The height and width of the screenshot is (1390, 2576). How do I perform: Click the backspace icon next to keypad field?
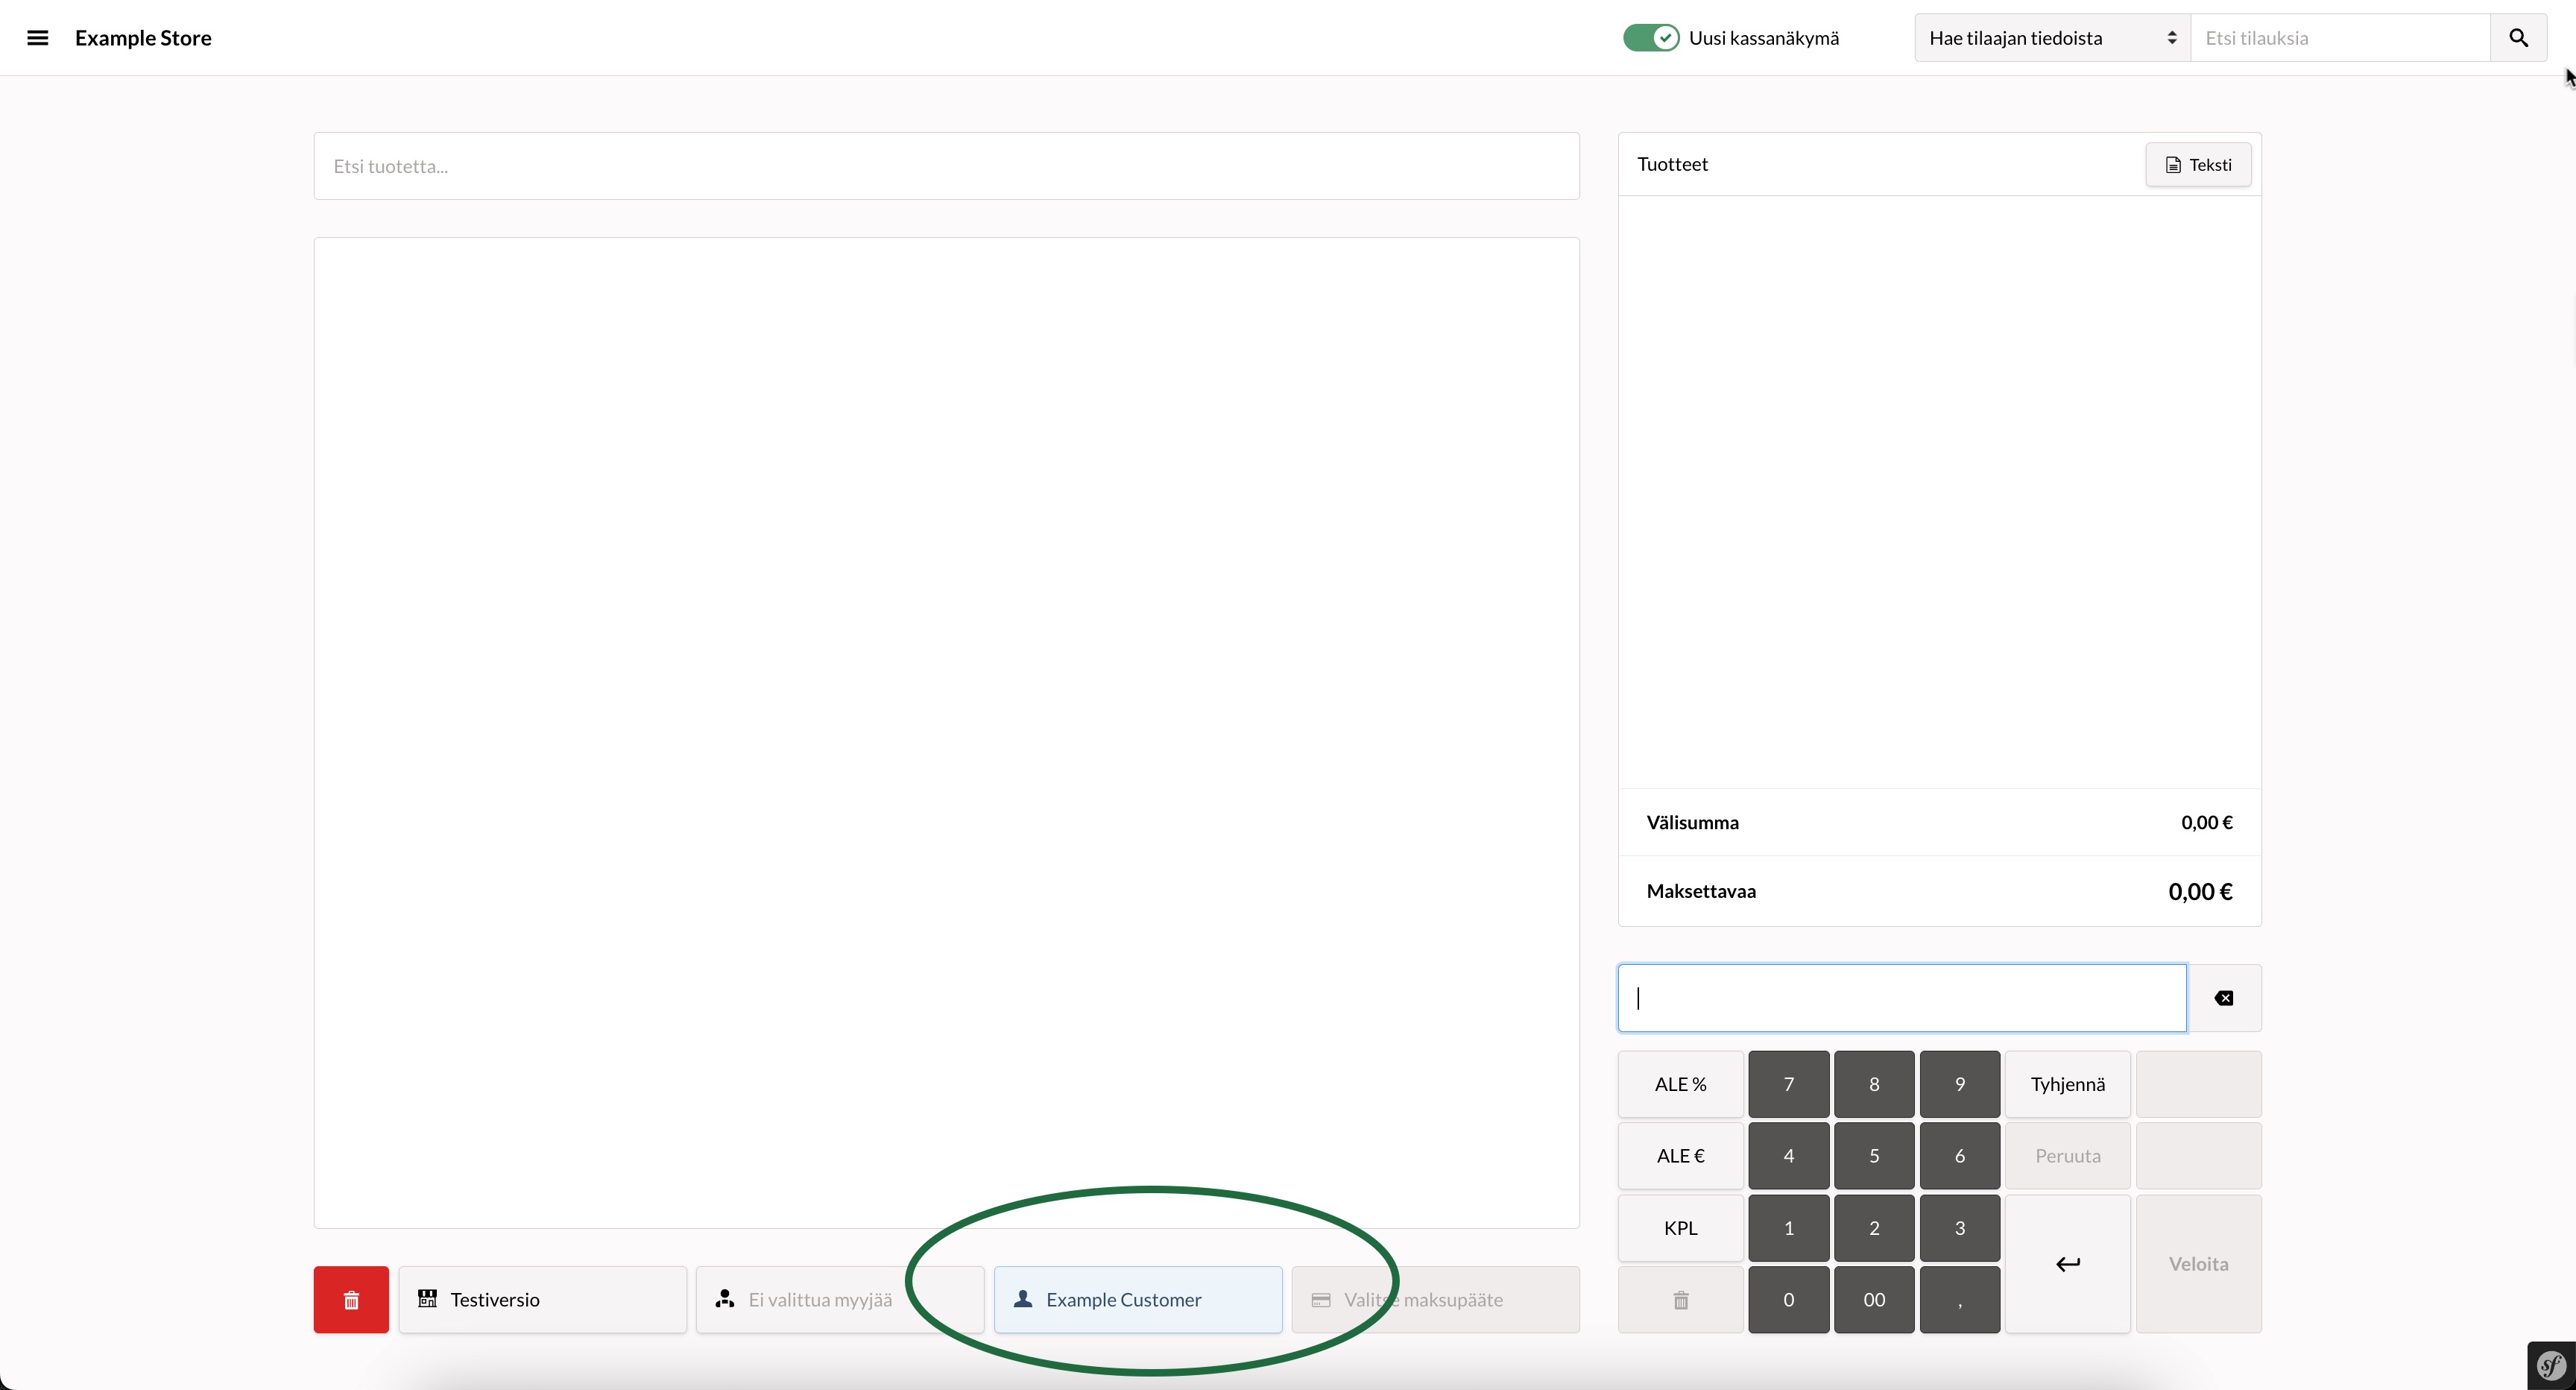click(x=2224, y=998)
